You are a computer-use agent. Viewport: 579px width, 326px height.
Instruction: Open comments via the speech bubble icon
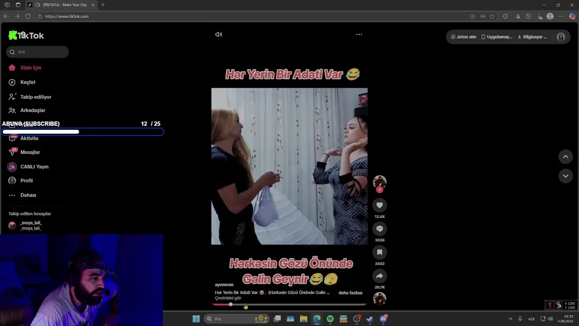380,229
